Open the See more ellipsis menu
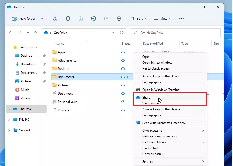The height and width of the screenshot is (166, 233). tap(182, 19)
